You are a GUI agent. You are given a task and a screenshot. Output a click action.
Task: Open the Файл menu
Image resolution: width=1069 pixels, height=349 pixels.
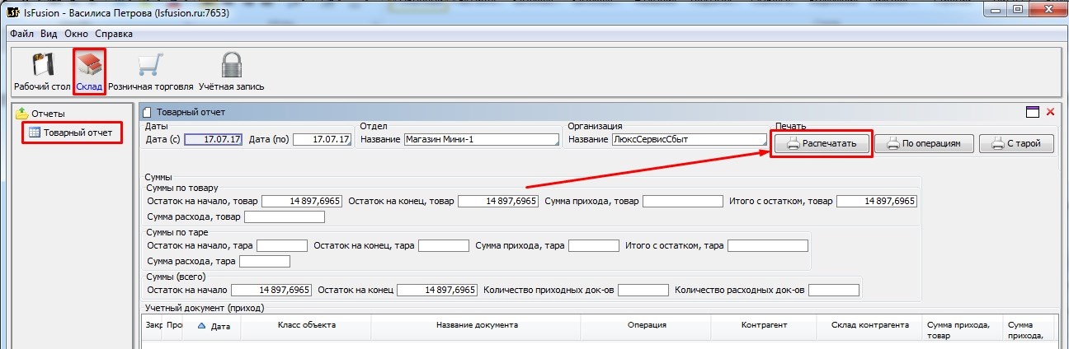coord(22,34)
